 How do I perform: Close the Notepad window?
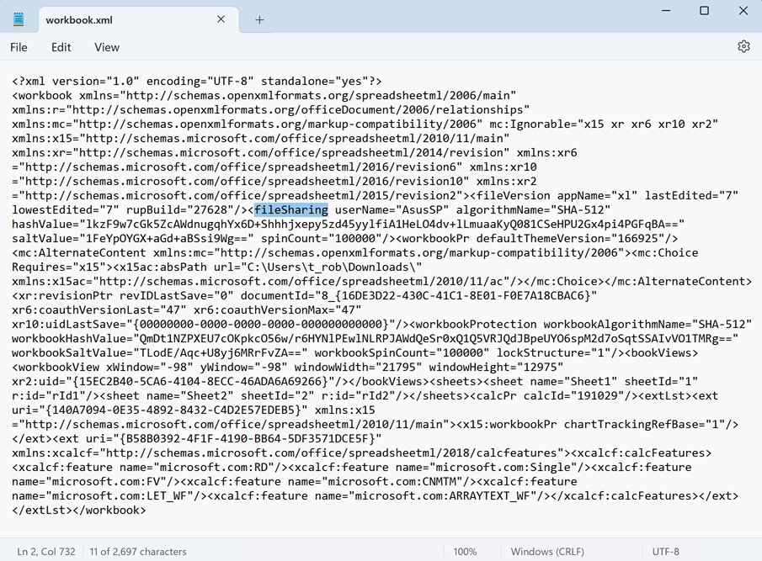point(743,11)
